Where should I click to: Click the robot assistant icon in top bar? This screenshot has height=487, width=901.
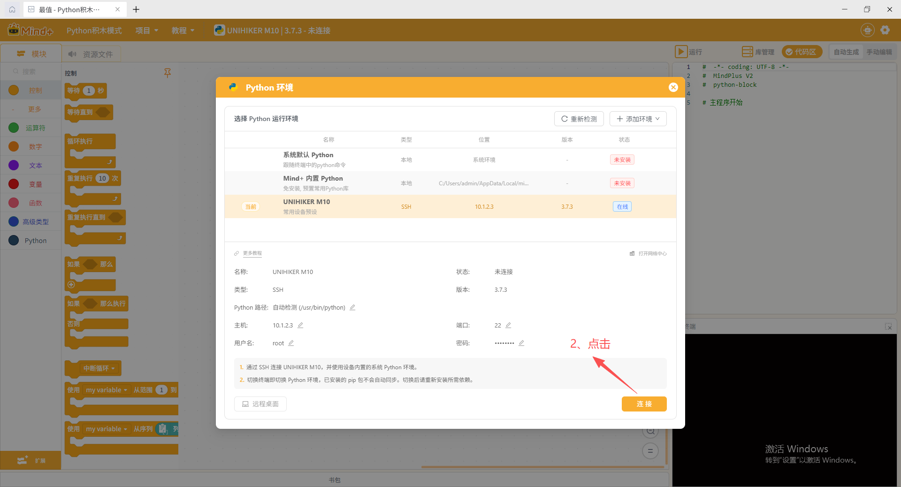click(868, 30)
